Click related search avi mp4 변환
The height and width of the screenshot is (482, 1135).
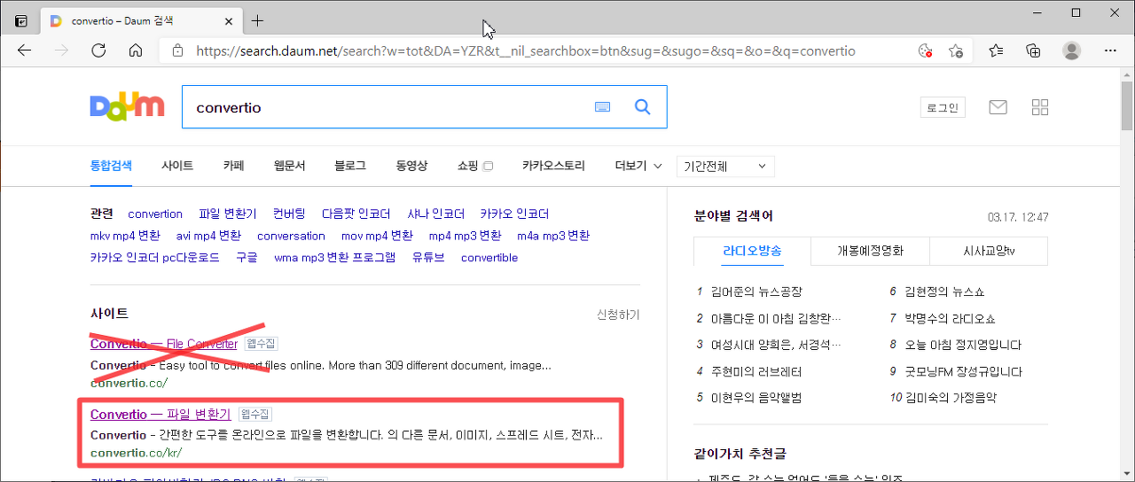point(208,236)
